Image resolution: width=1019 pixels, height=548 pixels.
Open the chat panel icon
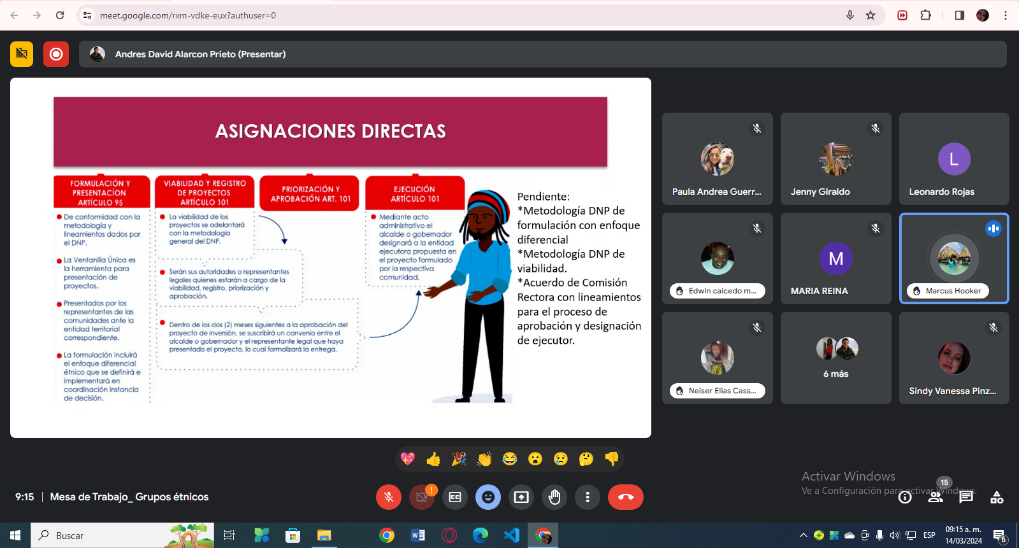point(966,497)
